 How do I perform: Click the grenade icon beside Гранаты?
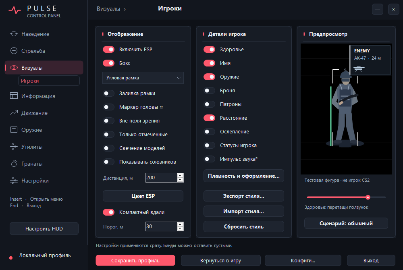tap(14, 163)
